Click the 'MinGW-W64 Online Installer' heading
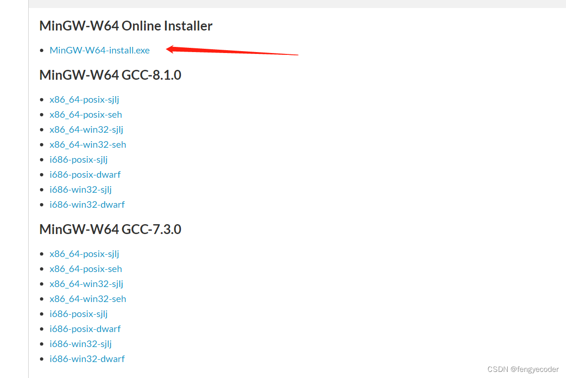 pyautogui.click(x=126, y=26)
